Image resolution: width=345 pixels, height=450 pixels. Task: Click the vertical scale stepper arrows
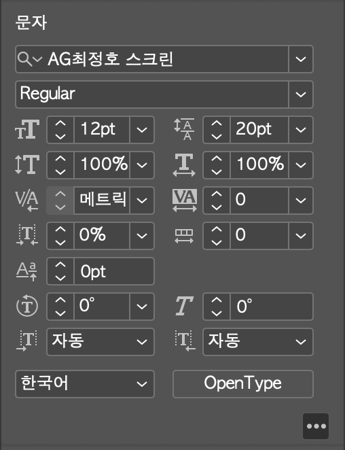coord(60,165)
